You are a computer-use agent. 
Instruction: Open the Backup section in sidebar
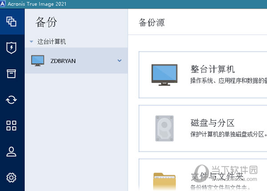pyautogui.click(x=12, y=22)
